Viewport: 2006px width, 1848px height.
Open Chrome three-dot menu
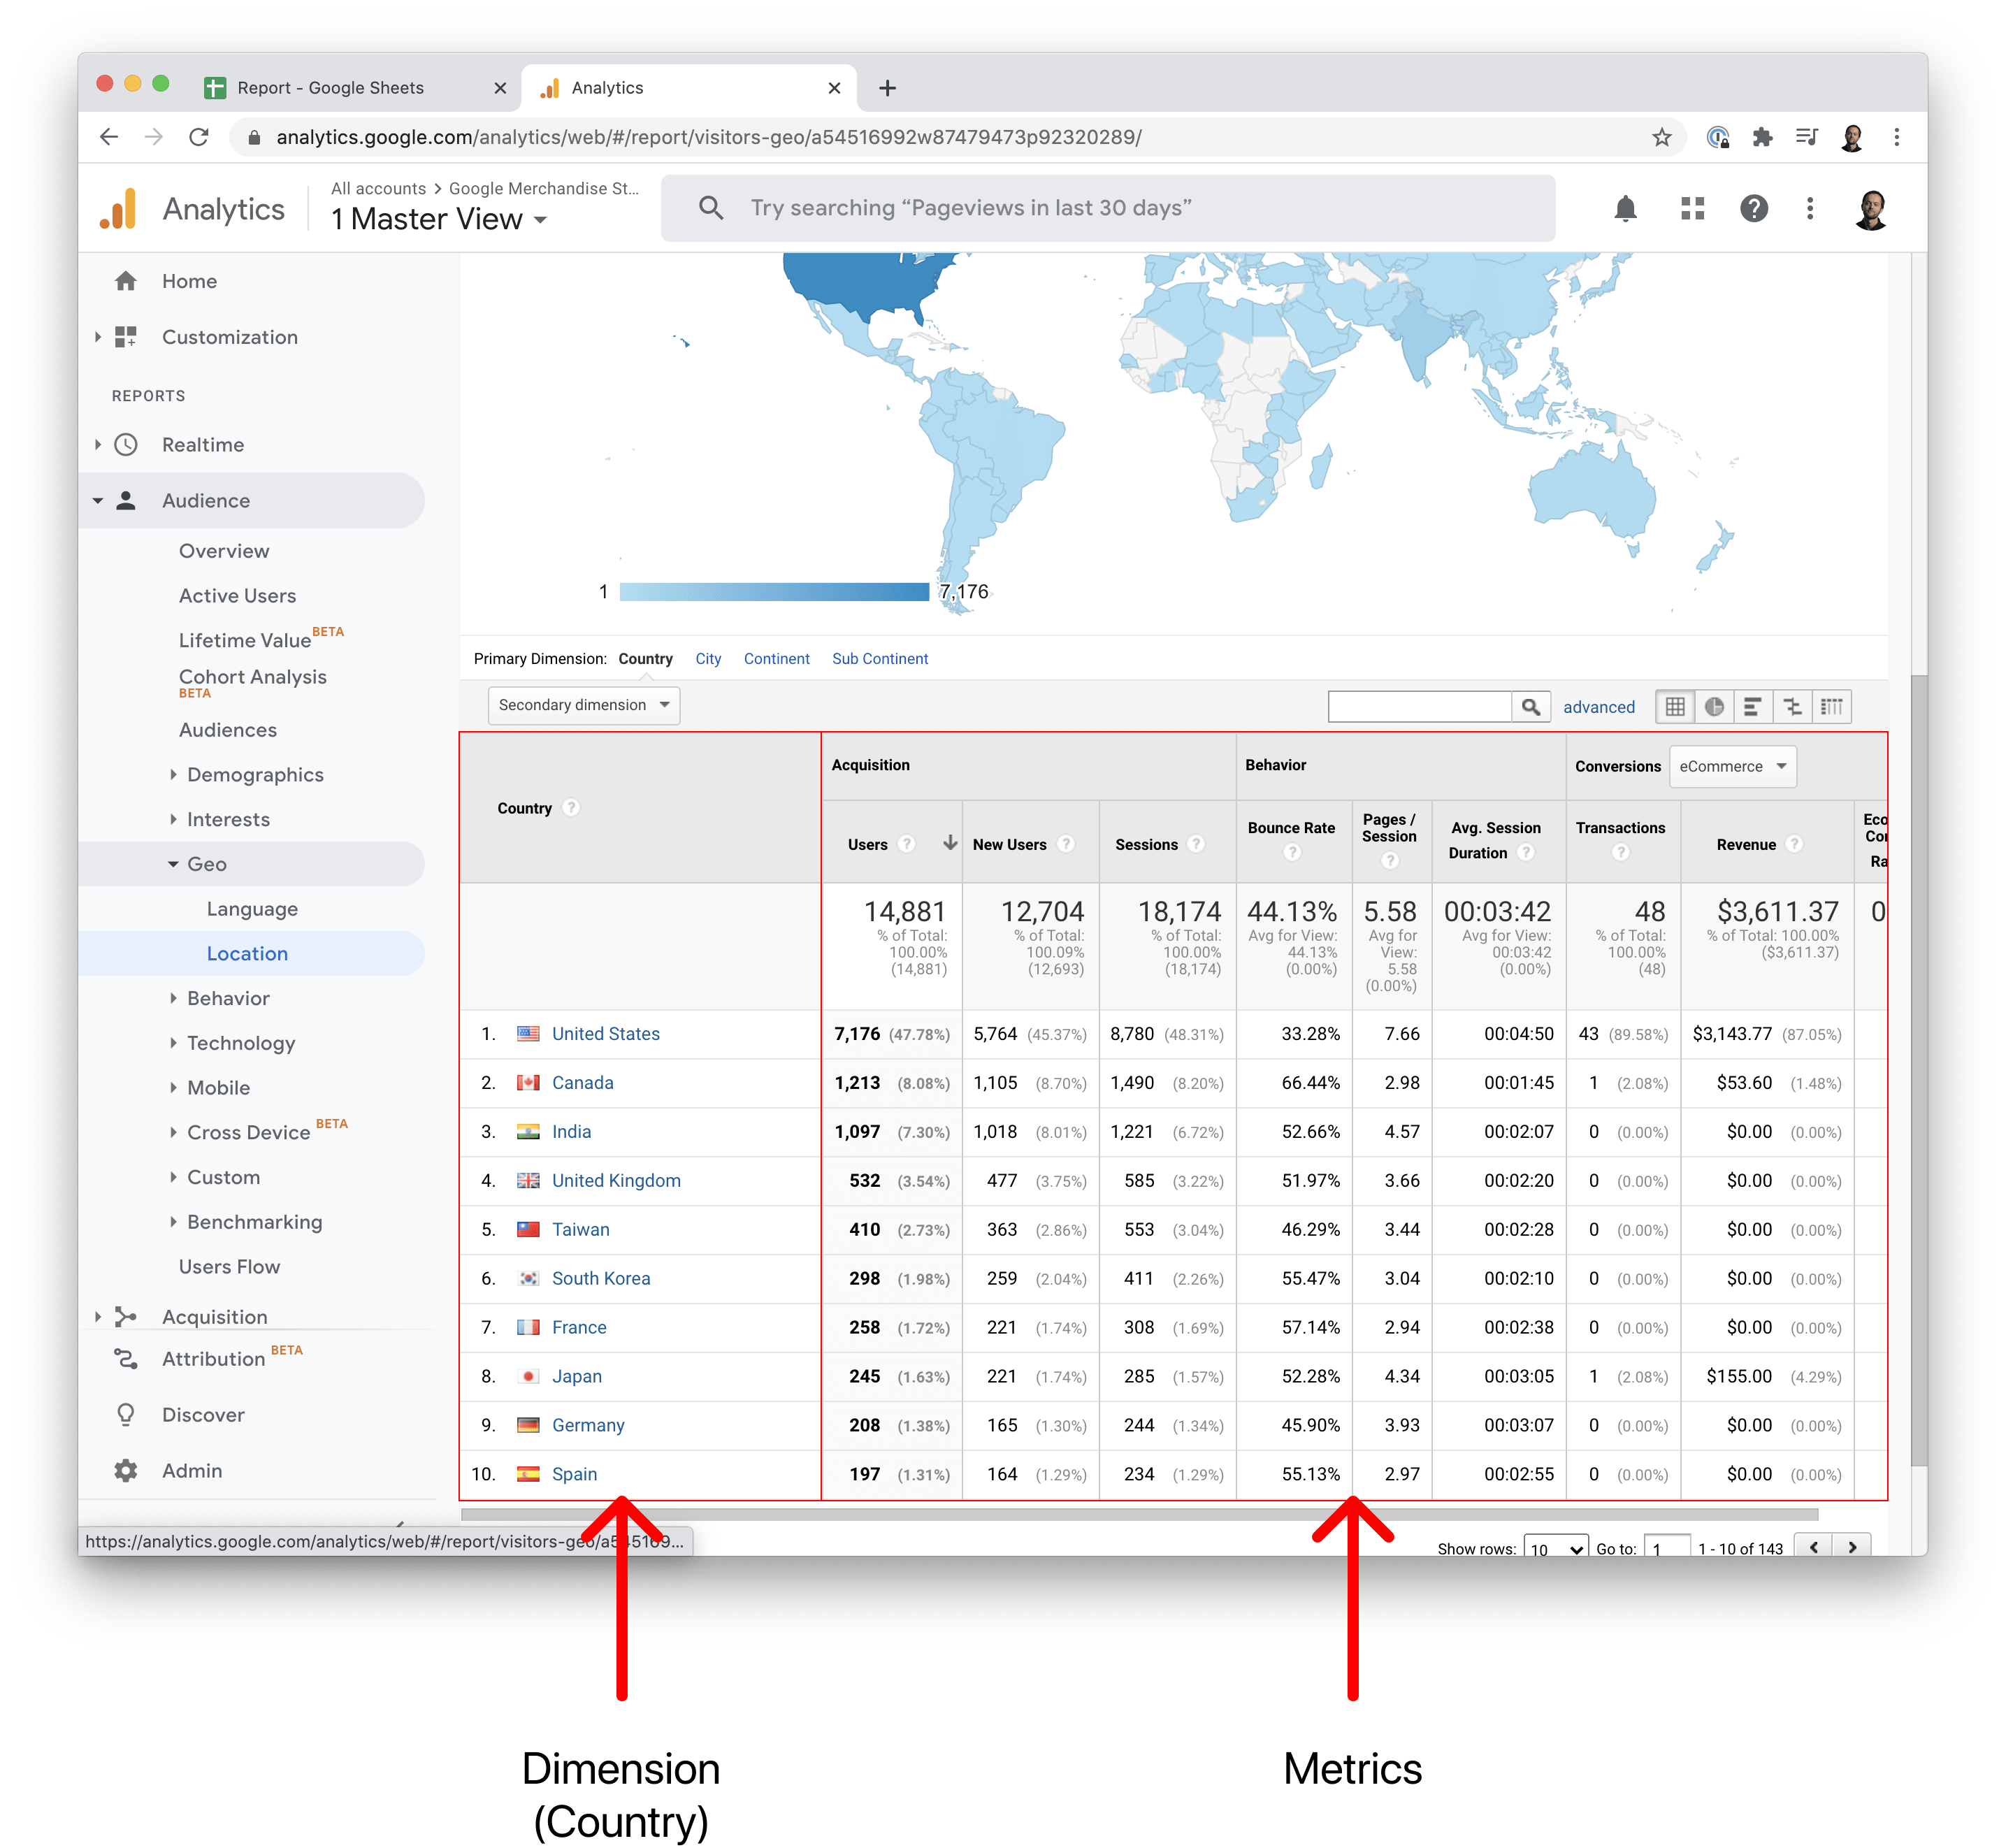1896,137
